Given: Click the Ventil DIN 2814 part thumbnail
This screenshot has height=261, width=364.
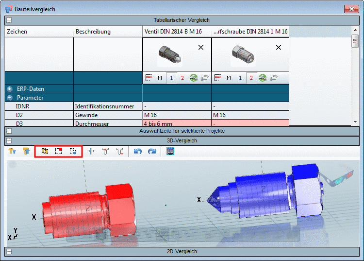Looking at the screenshot, I should pos(169,54).
